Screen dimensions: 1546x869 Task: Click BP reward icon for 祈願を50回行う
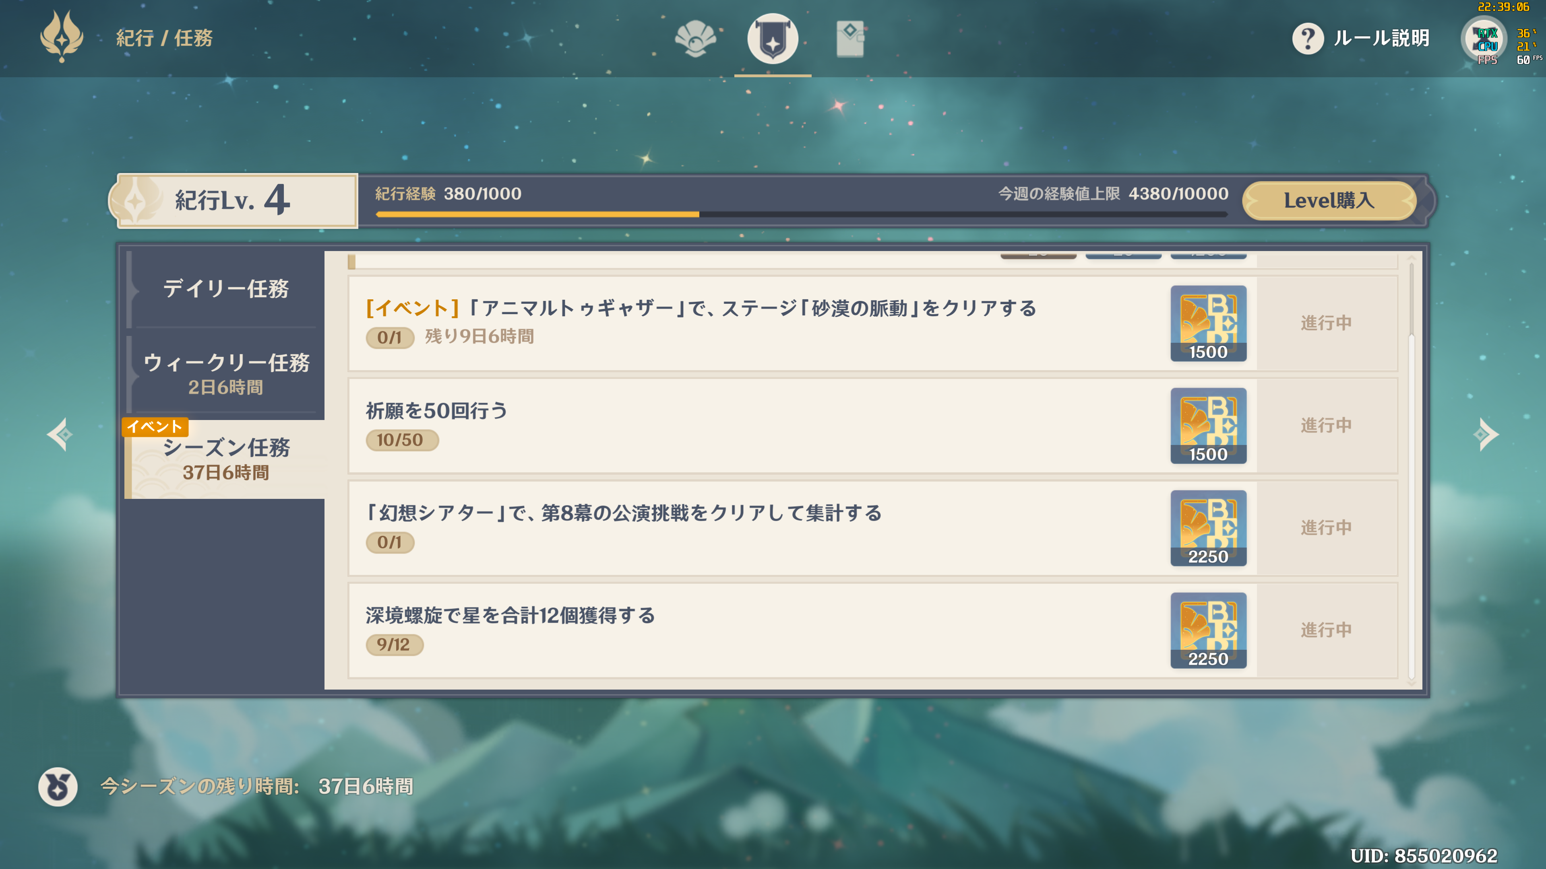(1208, 426)
